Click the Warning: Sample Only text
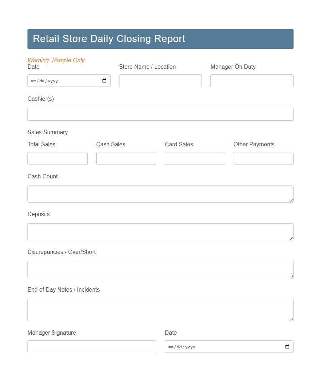The image size is (321, 376). pyautogui.click(x=56, y=60)
